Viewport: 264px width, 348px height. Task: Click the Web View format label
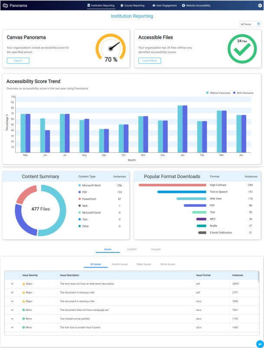tap(216, 198)
